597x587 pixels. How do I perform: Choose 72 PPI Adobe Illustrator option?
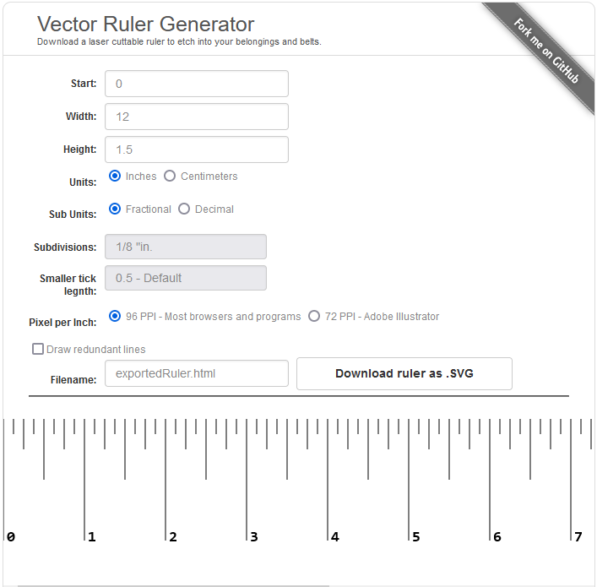314,317
